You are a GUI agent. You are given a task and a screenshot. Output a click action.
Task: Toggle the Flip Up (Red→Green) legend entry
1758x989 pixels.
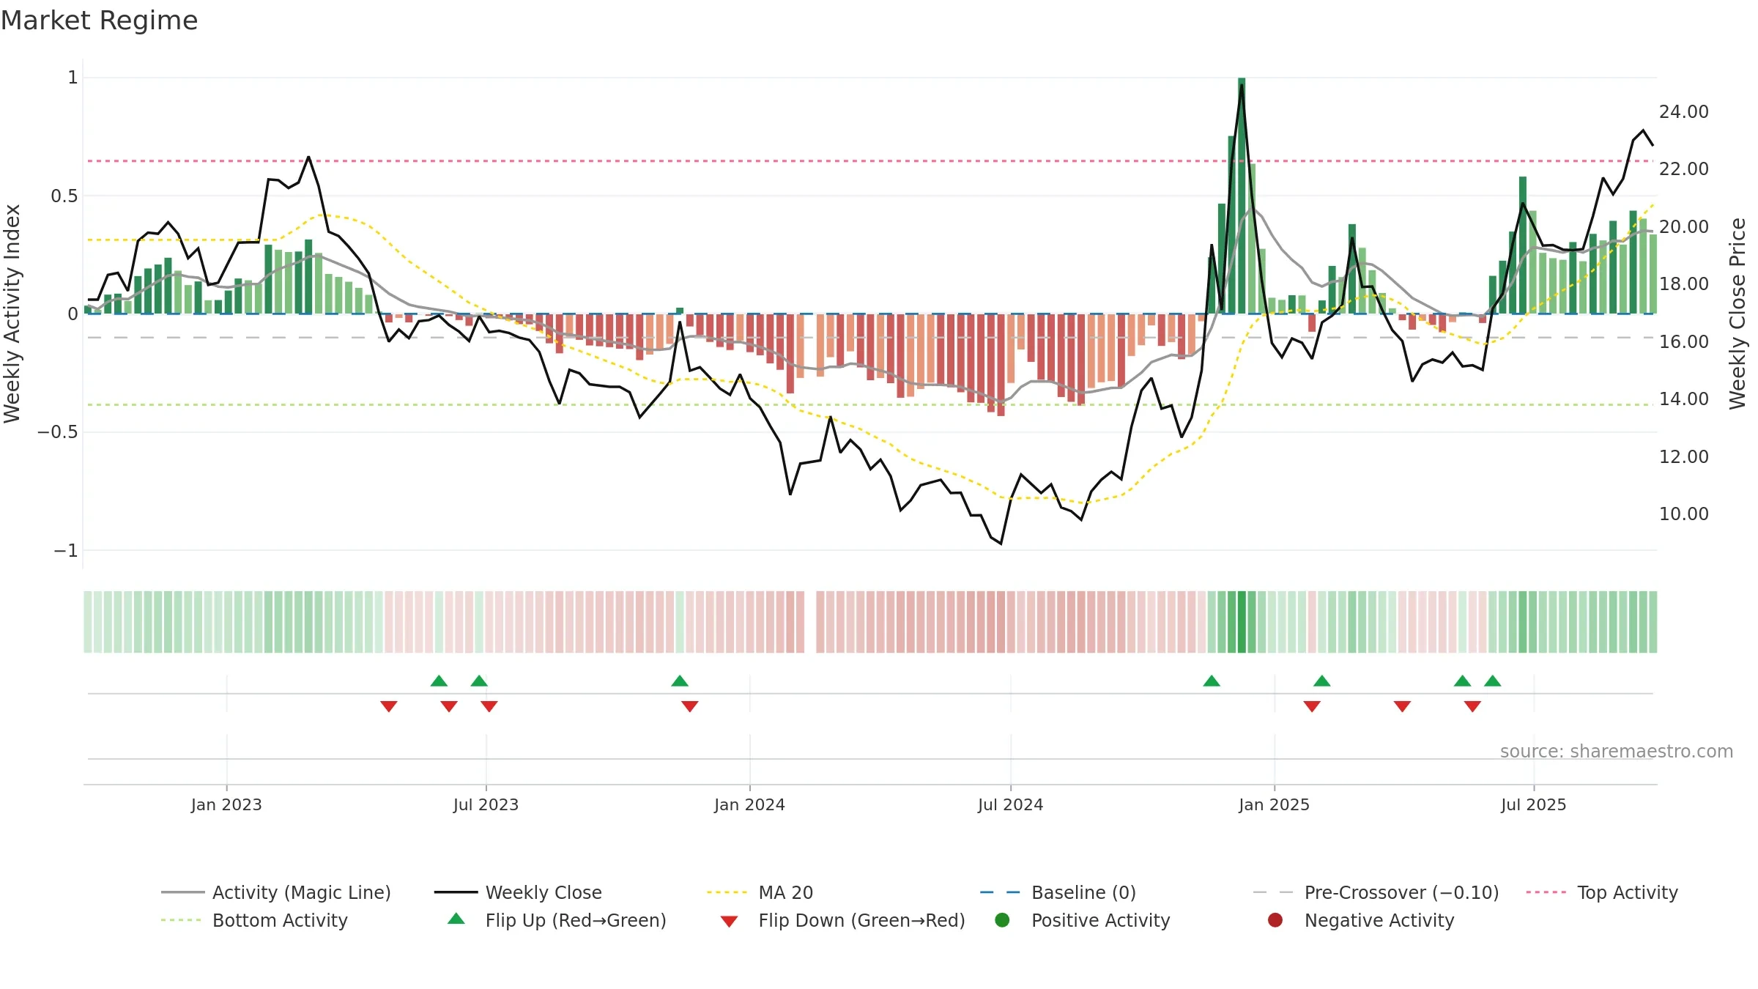[557, 920]
